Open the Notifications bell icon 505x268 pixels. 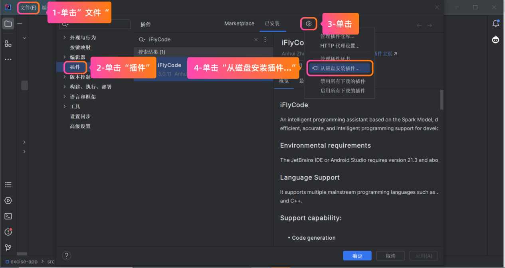pyautogui.click(x=496, y=24)
